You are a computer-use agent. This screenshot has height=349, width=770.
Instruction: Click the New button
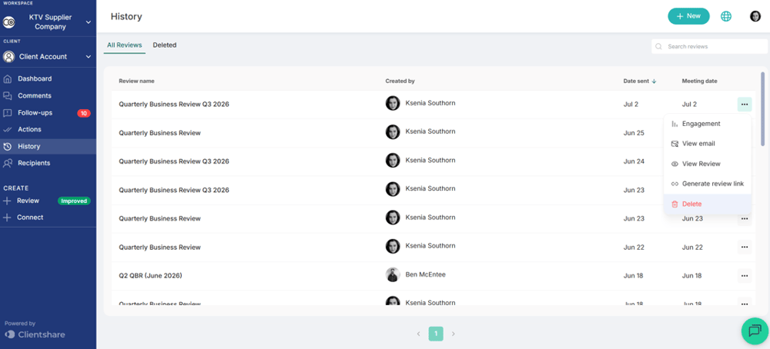pos(688,16)
